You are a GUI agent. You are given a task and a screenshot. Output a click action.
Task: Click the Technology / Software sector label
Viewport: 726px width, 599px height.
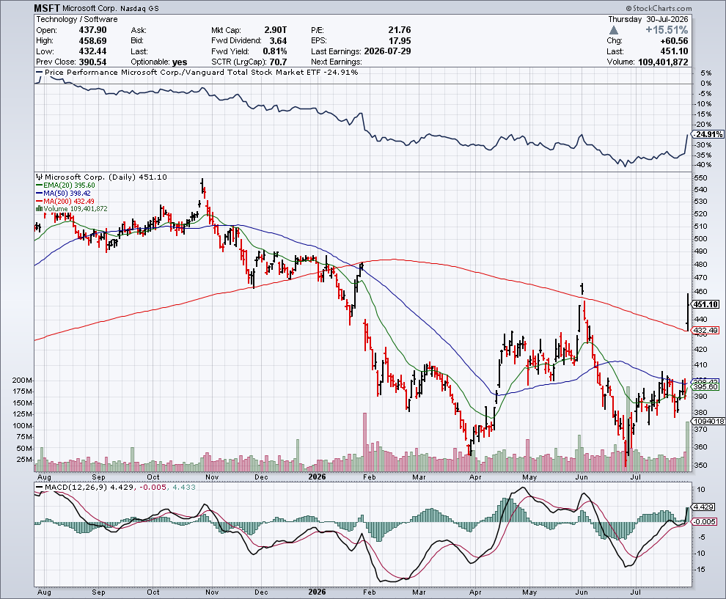pyautogui.click(x=77, y=20)
